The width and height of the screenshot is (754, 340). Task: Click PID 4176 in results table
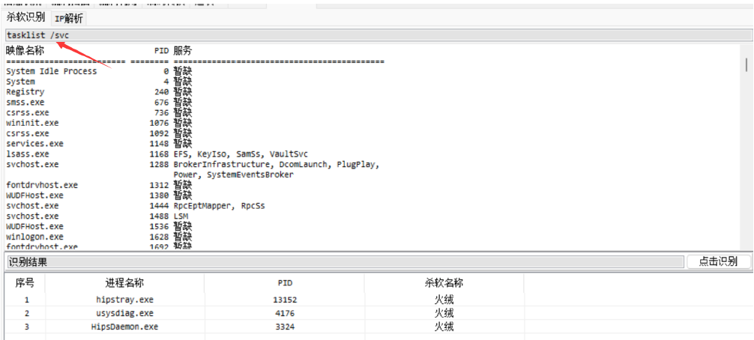[x=285, y=313]
